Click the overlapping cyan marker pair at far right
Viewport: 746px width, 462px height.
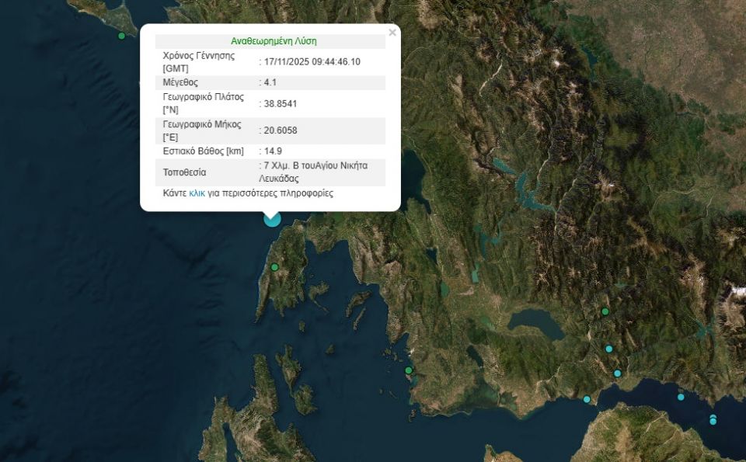click(713, 419)
